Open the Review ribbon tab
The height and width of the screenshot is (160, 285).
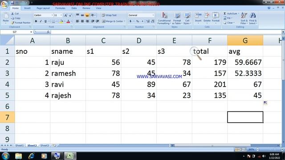(x=86, y=8)
